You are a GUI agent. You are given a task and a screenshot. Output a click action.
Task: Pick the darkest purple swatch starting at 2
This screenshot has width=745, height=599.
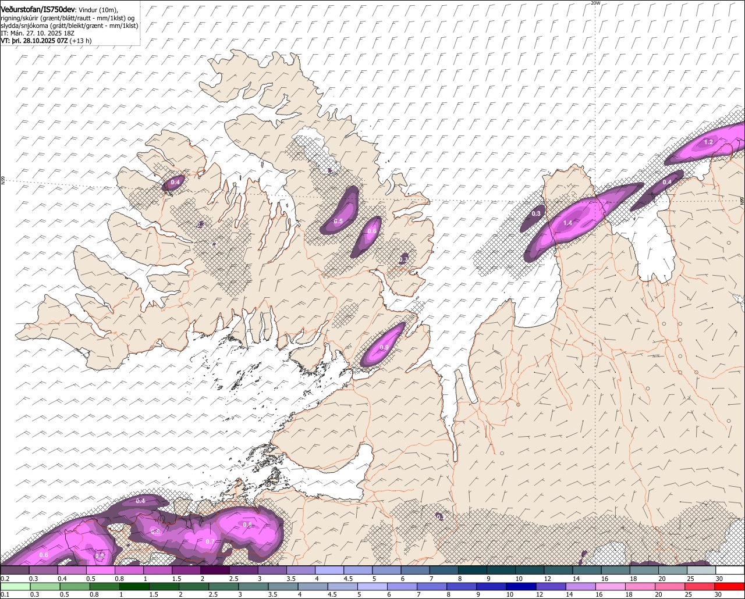click(215, 571)
